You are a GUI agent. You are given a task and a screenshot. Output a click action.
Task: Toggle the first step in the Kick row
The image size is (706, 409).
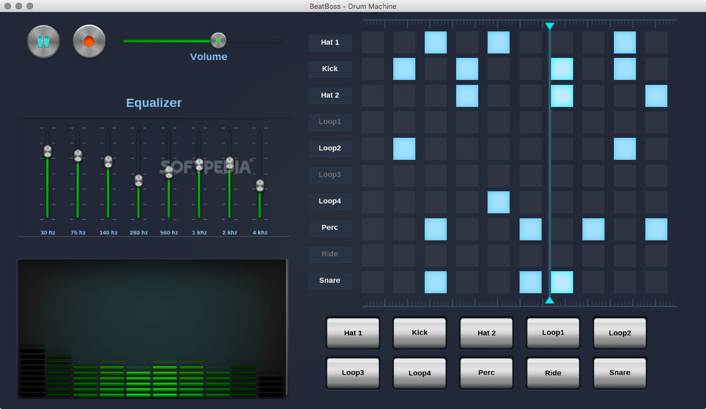(373, 69)
